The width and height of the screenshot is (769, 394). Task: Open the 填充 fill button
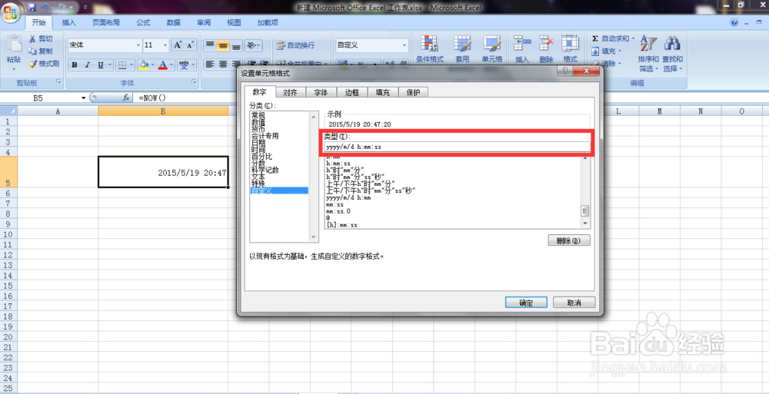point(608,51)
